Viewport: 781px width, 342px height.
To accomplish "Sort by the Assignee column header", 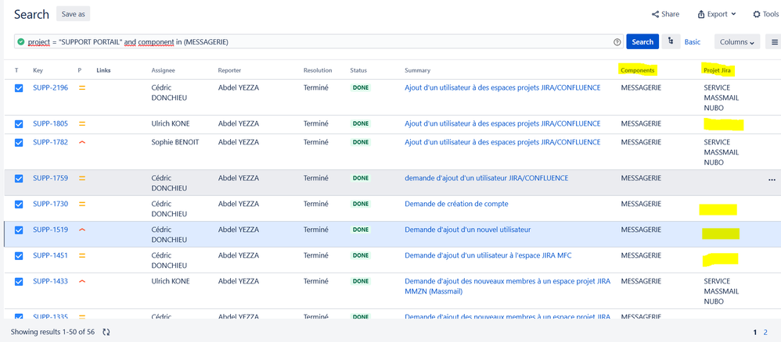I will (x=164, y=70).
